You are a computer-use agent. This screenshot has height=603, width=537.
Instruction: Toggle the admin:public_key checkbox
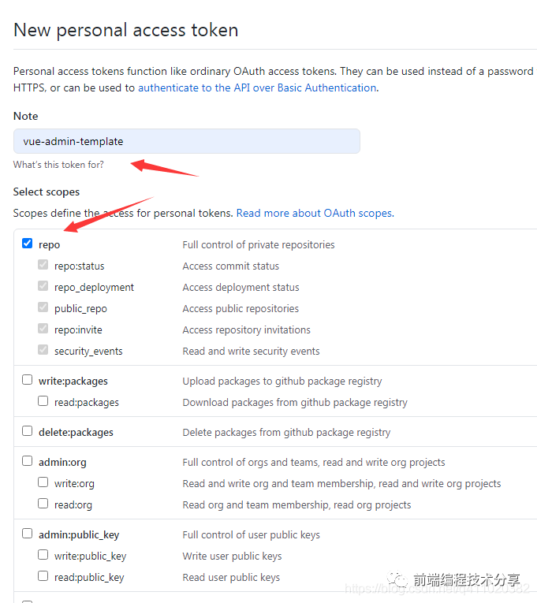click(x=28, y=534)
